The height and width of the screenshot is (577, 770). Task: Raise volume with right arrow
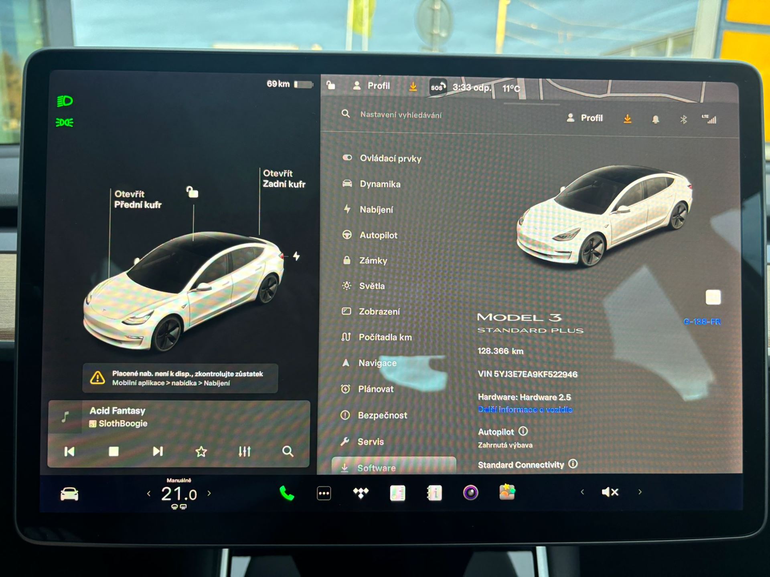coord(640,492)
